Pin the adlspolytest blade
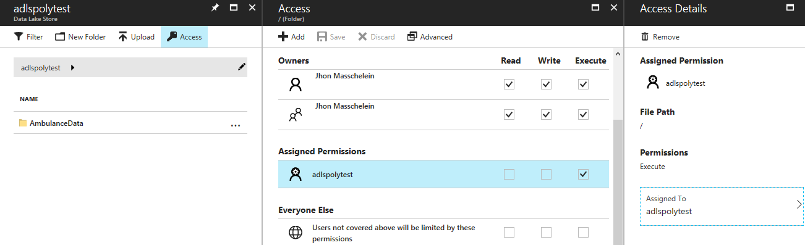The width and height of the screenshot is (805, 245). click(x=215, y=8)
